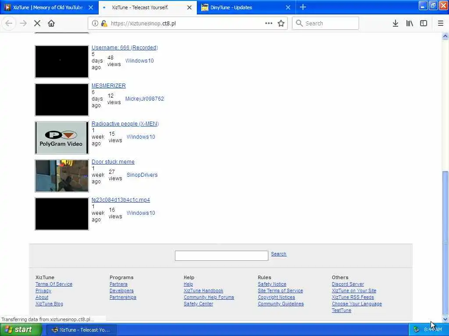
Task: Open the Library bookshelf icon
Action: [410, 24]
